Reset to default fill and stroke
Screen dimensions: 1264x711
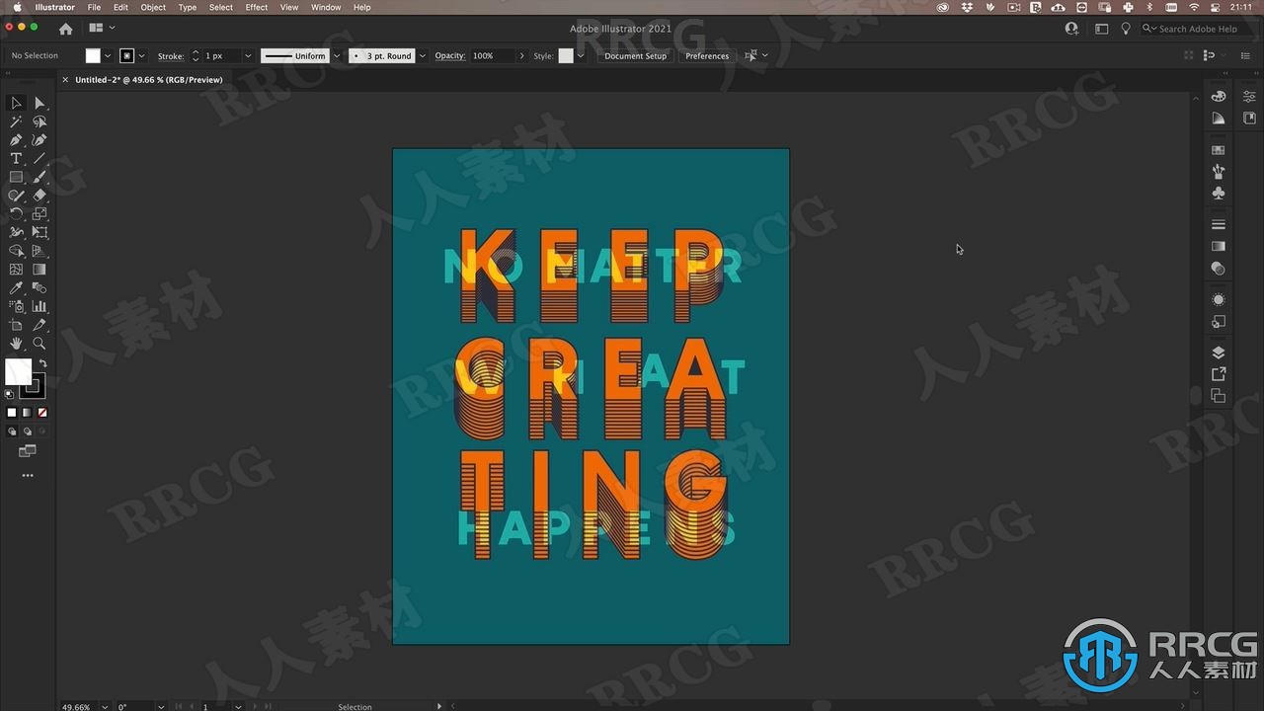10,393
